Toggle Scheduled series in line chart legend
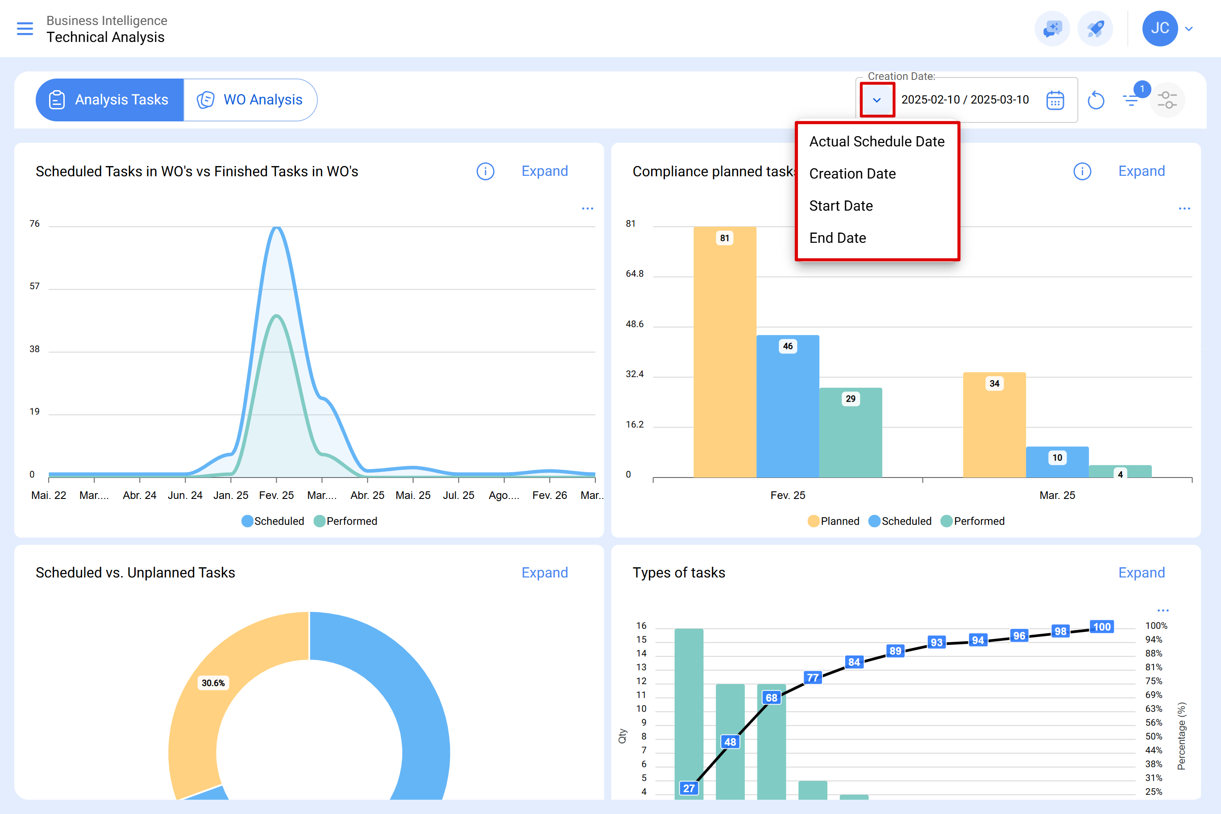This screenshot has width=1221, height=814. (x=273, y=521)
